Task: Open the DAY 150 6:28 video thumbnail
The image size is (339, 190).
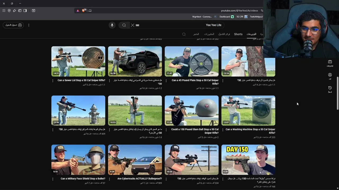Action: (248, 160)
